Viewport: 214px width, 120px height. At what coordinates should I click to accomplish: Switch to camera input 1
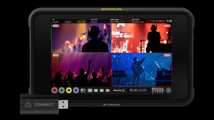tap(90, 90)
